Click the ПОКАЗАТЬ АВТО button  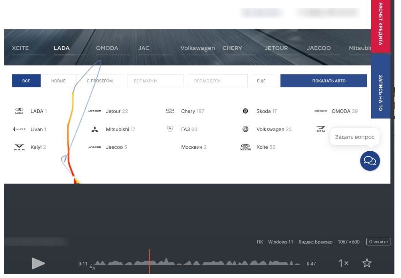pos(324,81)
